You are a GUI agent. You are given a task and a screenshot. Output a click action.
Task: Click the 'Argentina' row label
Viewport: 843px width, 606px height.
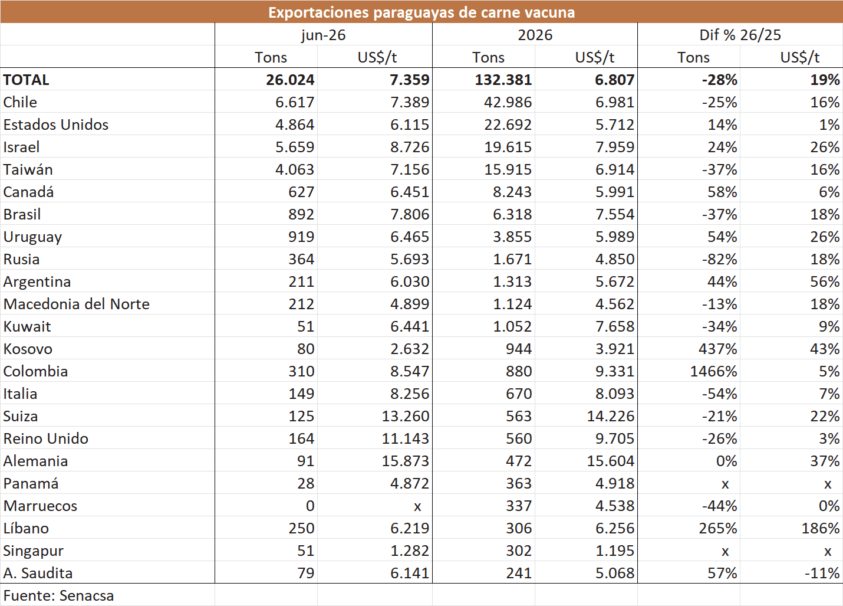pyautogui.click(x=37, y=281)
